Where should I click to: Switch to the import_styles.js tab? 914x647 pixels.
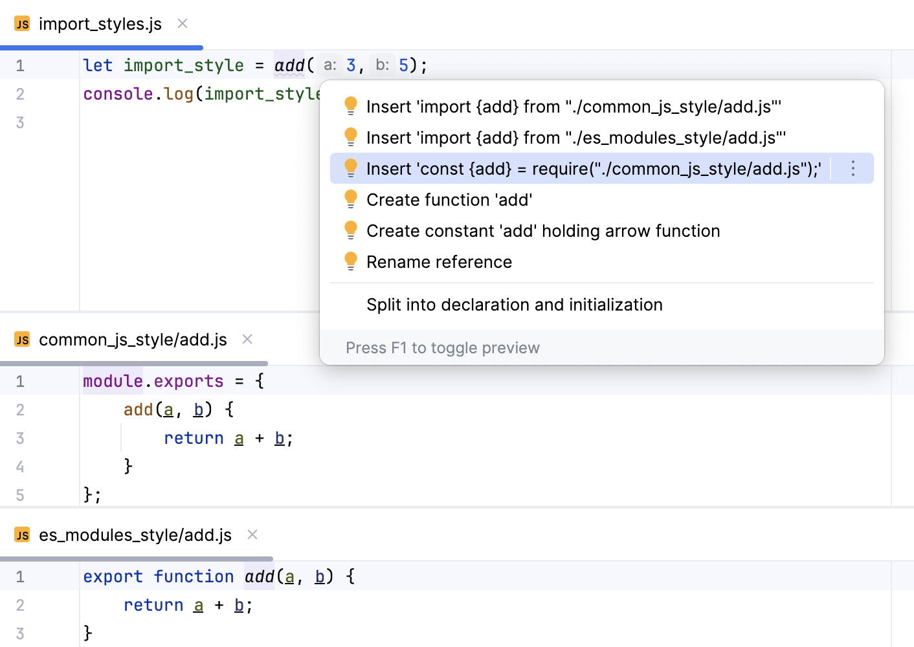[x=100, y=24]
